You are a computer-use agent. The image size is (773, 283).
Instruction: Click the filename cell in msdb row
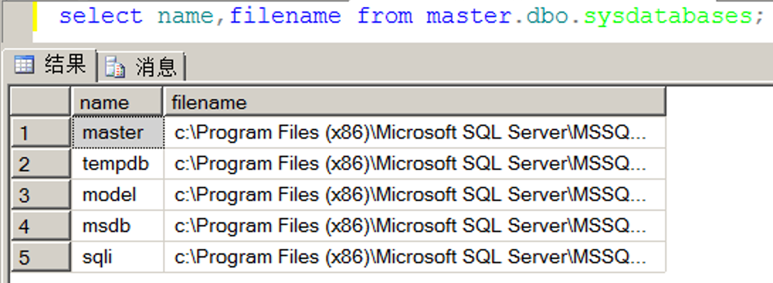point(414,226)
